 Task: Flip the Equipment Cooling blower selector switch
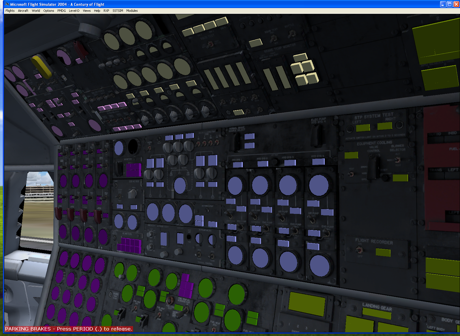click(x=397, y=160)
